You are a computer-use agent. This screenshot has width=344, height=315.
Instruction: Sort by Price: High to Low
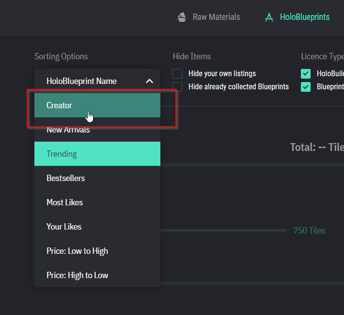(x=77, y=275)
